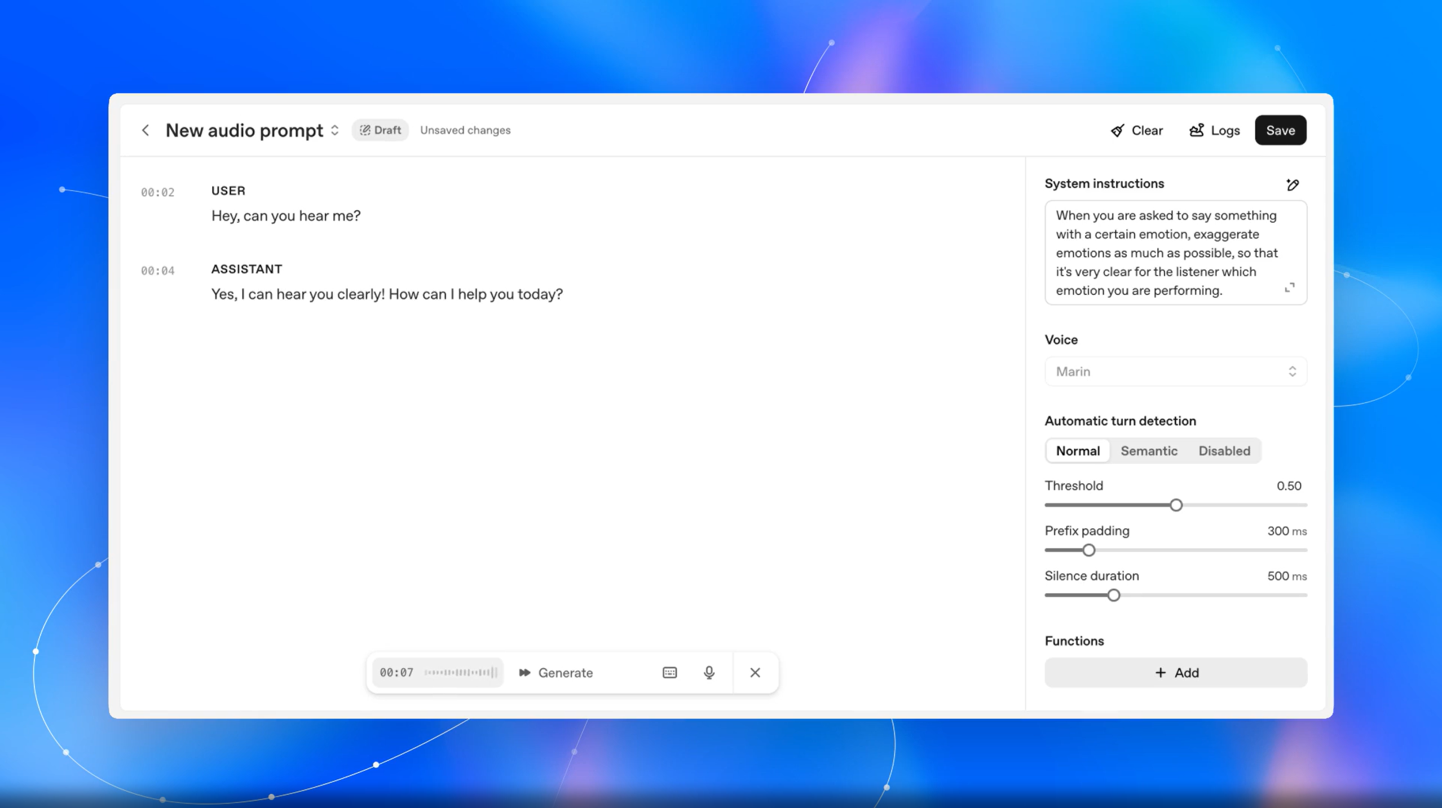Click the assistant reply 'Yes, I can hear you clearly!'
Viewport: 1442px width, 808px height.
298,294
